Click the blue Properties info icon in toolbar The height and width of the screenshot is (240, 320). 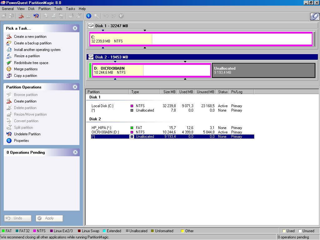click(88, 16)
